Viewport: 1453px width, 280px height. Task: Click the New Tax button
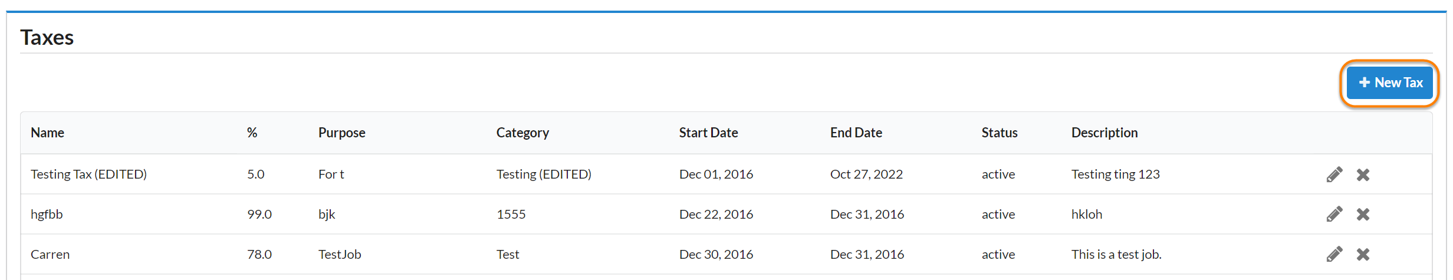coord(1390,83)
